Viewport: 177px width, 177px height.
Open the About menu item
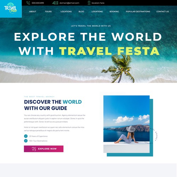(x=33, y=12)
